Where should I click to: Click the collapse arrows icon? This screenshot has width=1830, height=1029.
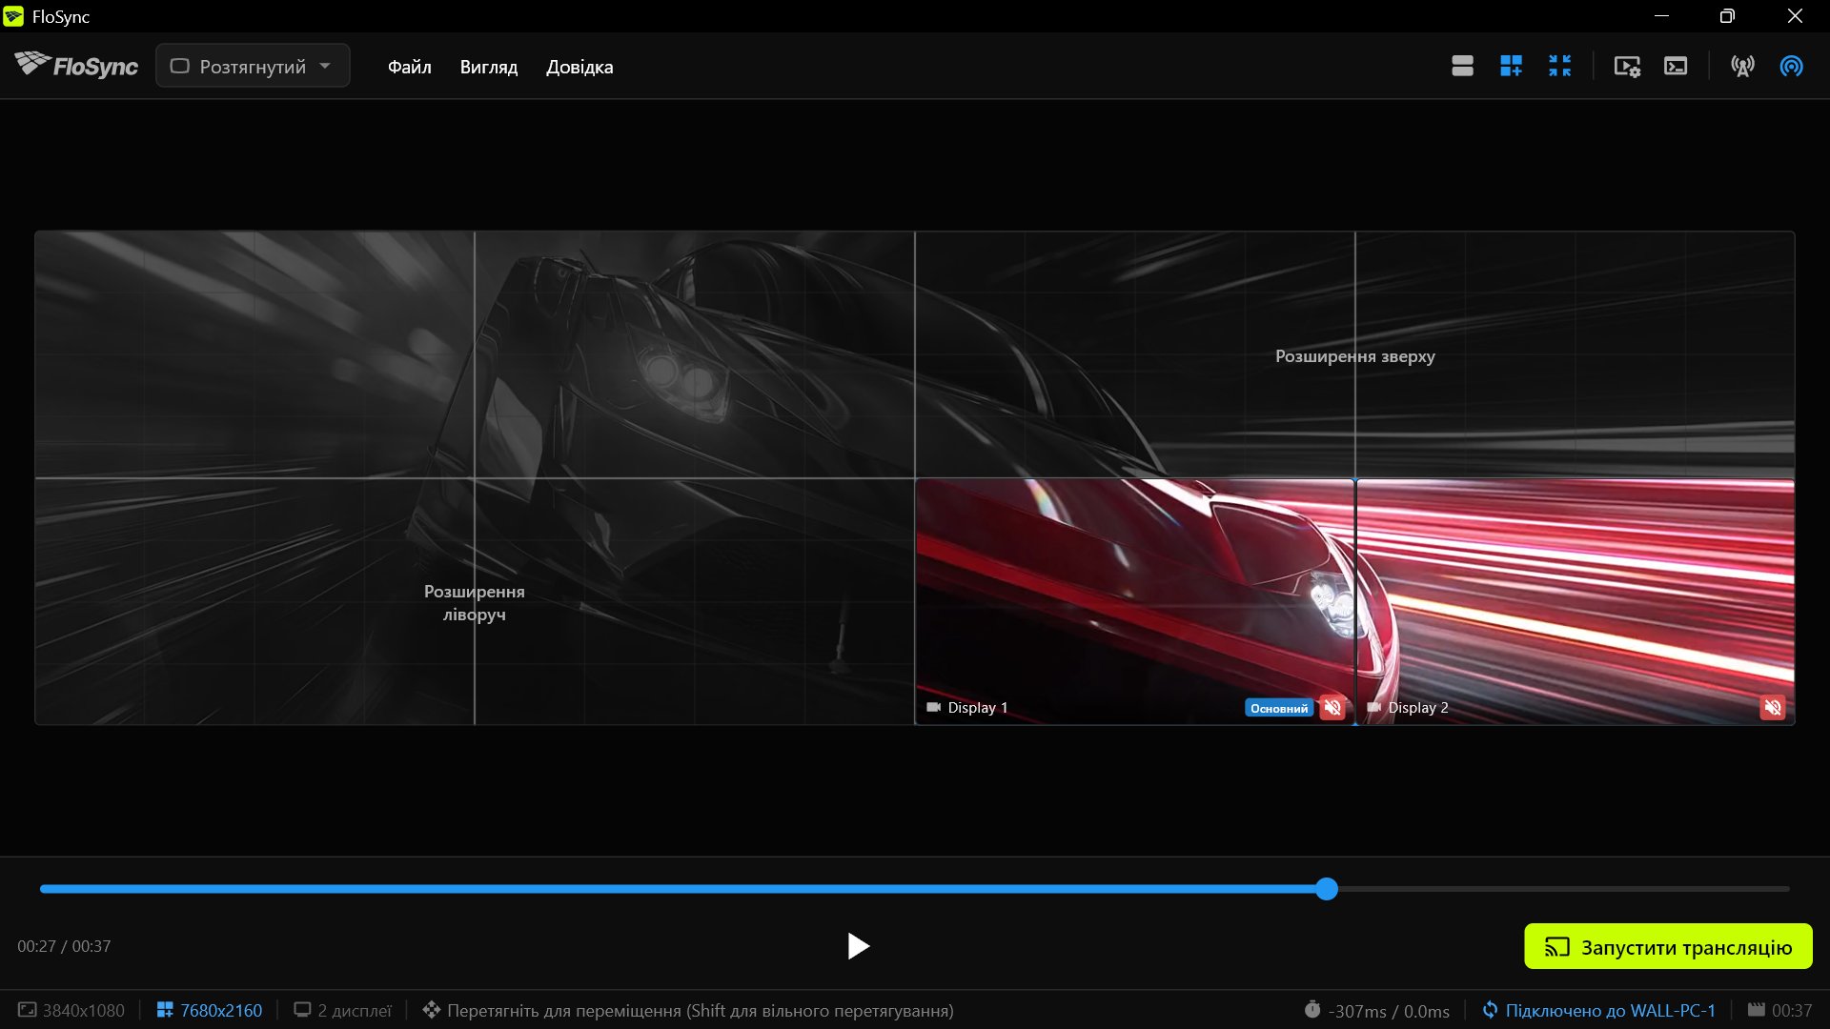[1559, 66]
